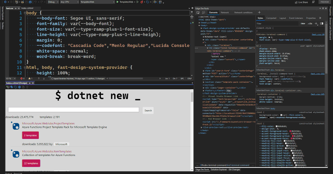
Task: Click the go to next issue down arrow
Action: [x=44, y=78]
